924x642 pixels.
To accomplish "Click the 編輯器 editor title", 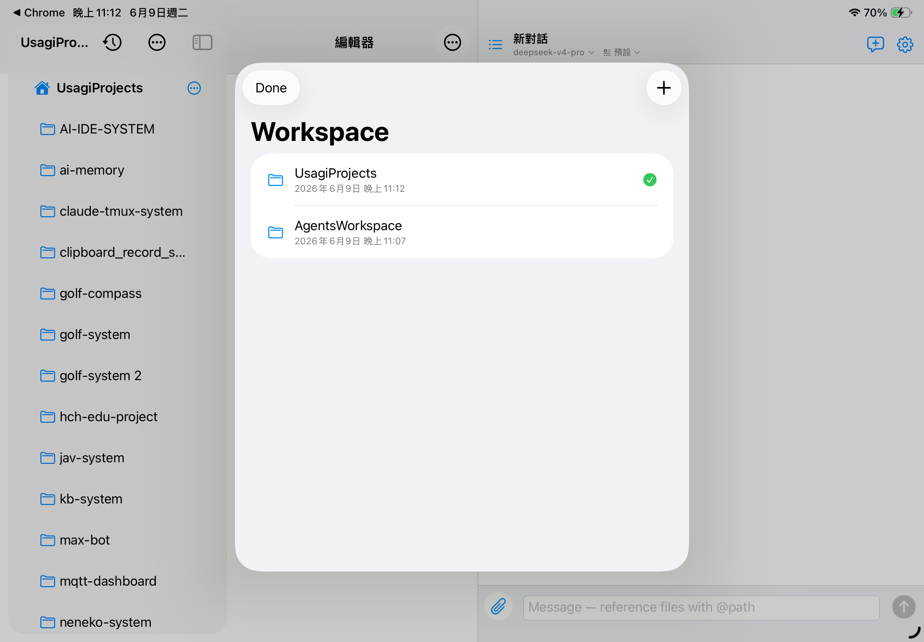I will [x=354, y=42].
